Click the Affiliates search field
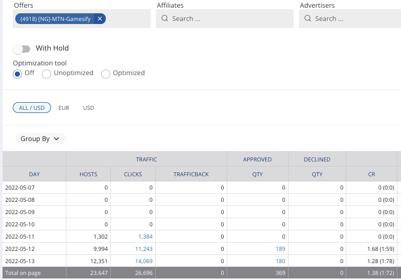The width and height of the screenshot is (401, 280). 230,19
